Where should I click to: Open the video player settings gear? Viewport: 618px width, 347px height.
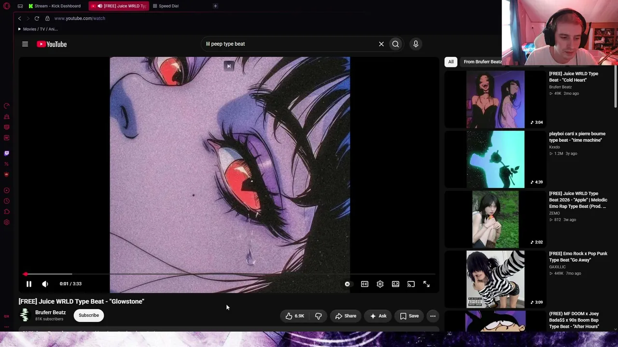tap(380, 284)
